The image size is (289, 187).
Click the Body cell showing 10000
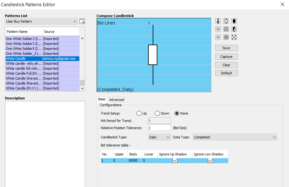coord(135,160)
